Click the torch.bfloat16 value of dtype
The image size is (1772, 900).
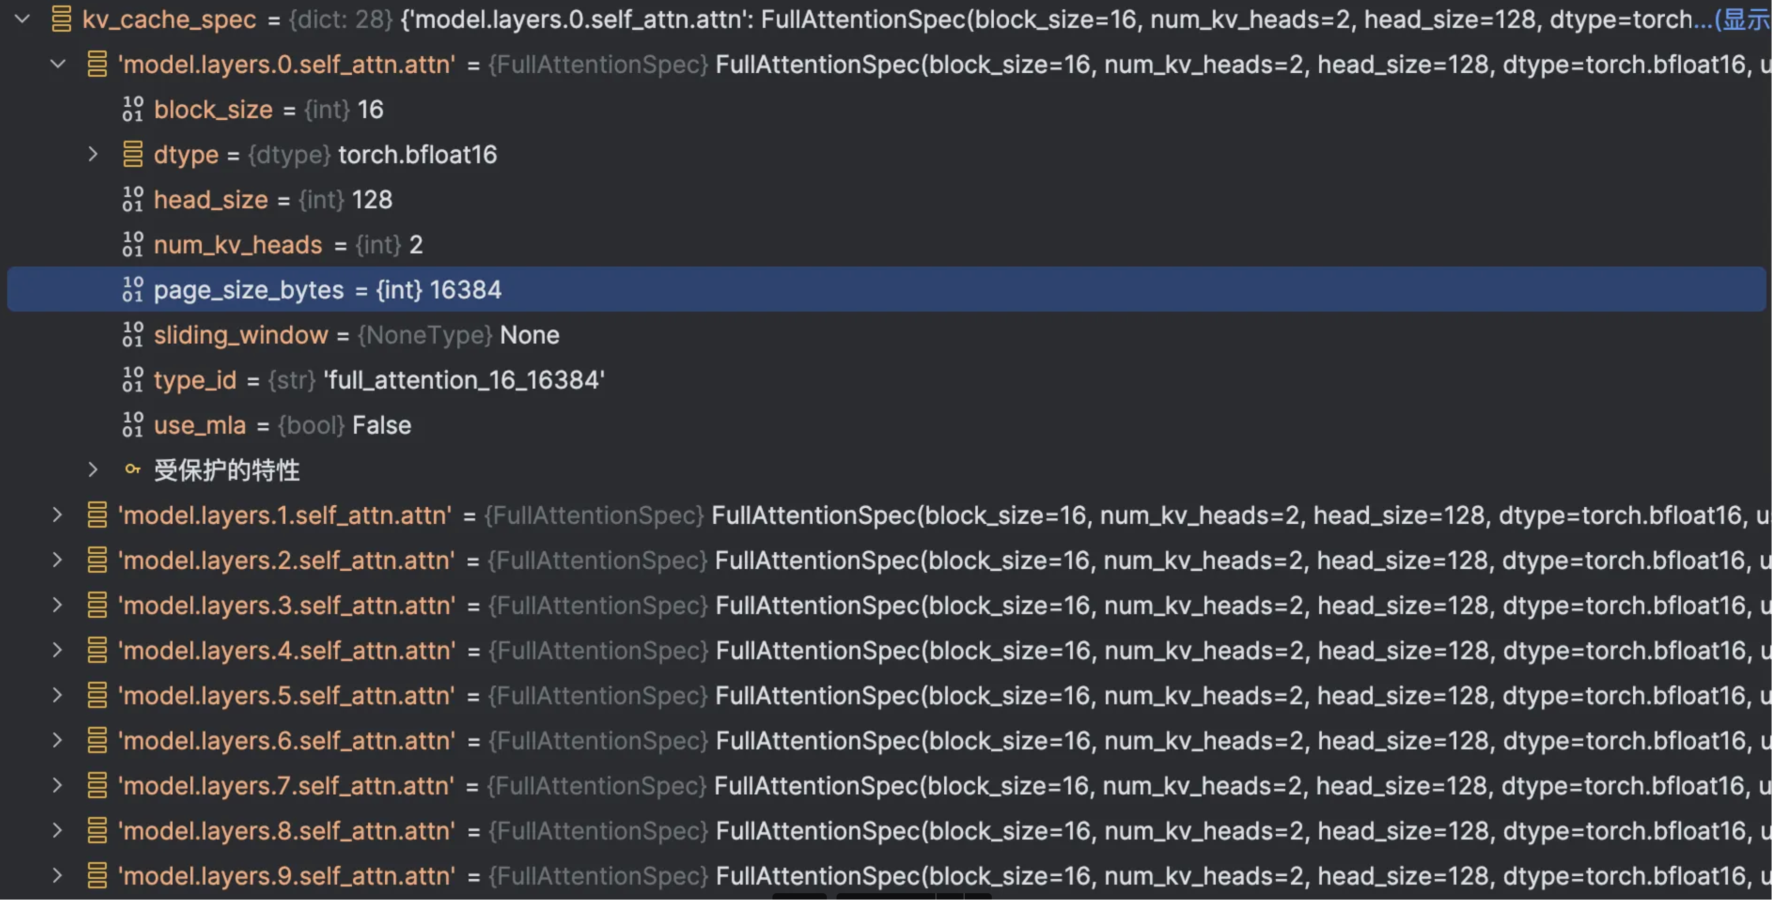[418, 155]
